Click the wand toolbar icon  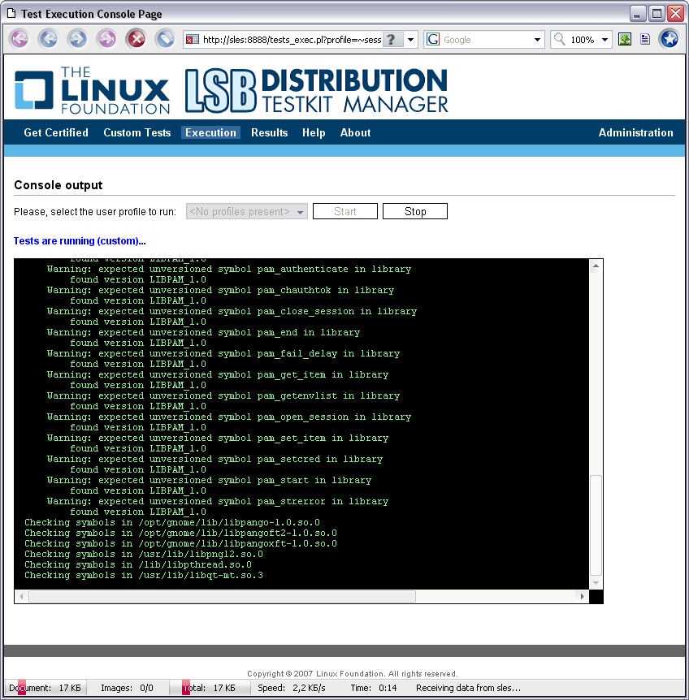coord(165,39)
